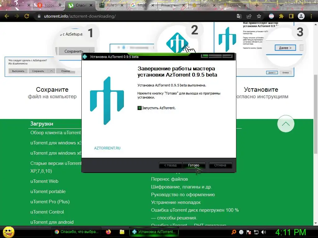318x238 pixels.
Task: Click the striped round extension icon
Action: (271, 16)
